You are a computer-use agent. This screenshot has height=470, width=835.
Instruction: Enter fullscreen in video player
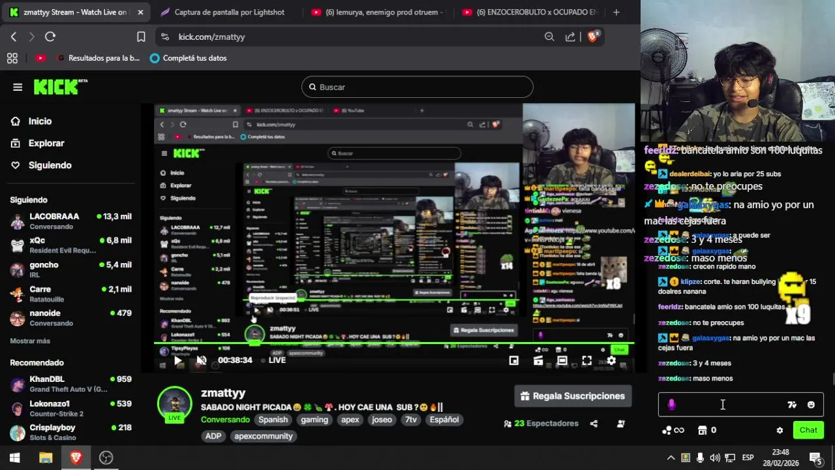(586, 360)
